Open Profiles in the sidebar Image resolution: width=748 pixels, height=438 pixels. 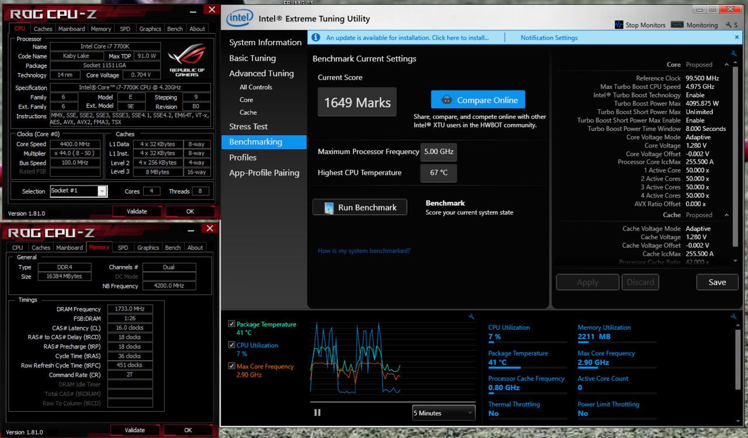243,157
